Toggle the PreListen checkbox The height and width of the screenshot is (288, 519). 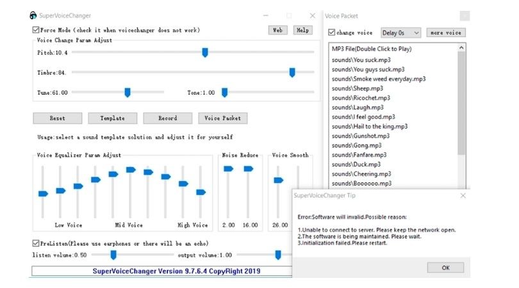click(36, 243)
